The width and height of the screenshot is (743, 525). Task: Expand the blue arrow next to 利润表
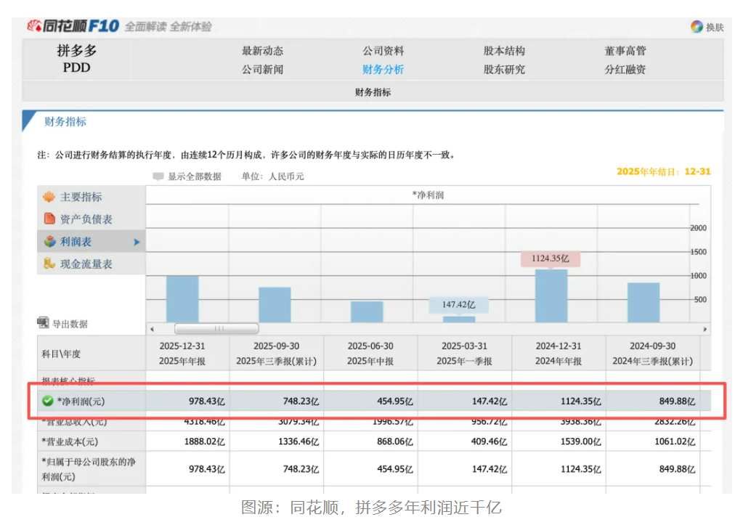tap(137, 242)
